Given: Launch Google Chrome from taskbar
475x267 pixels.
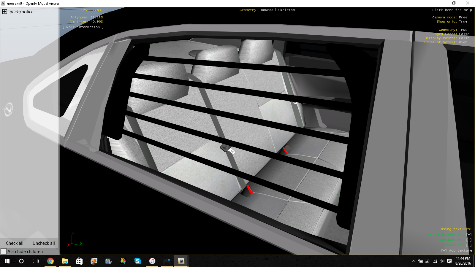Looking at the screenshot, I should point(50,261).
